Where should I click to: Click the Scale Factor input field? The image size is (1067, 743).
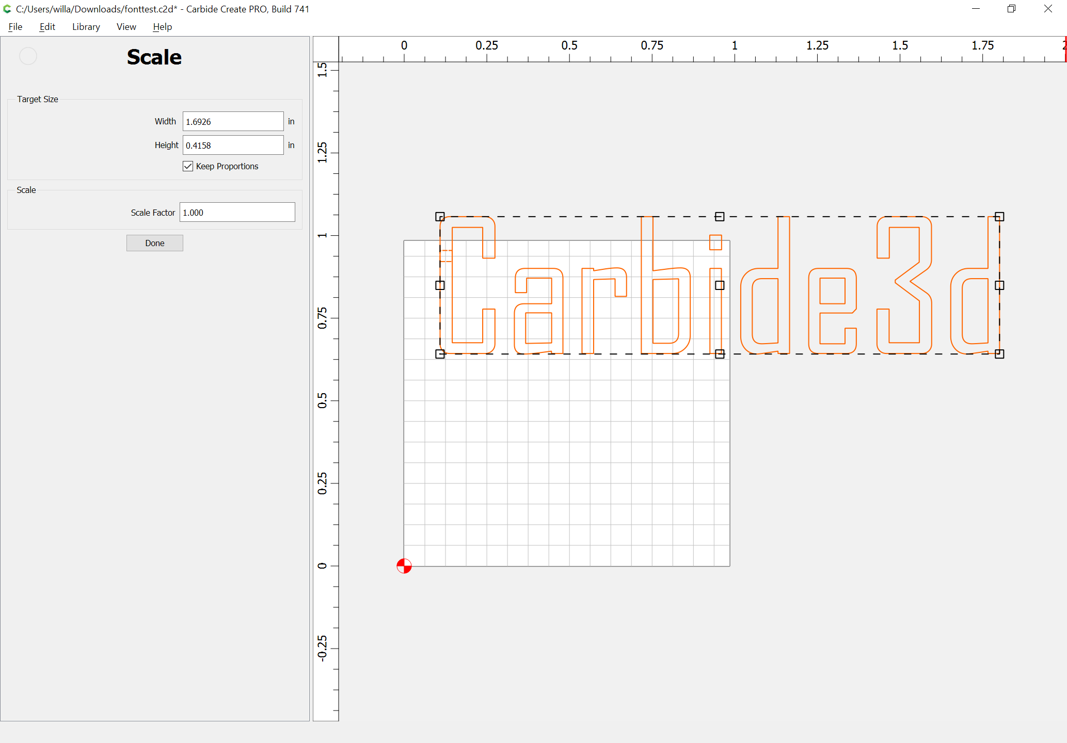237,212
